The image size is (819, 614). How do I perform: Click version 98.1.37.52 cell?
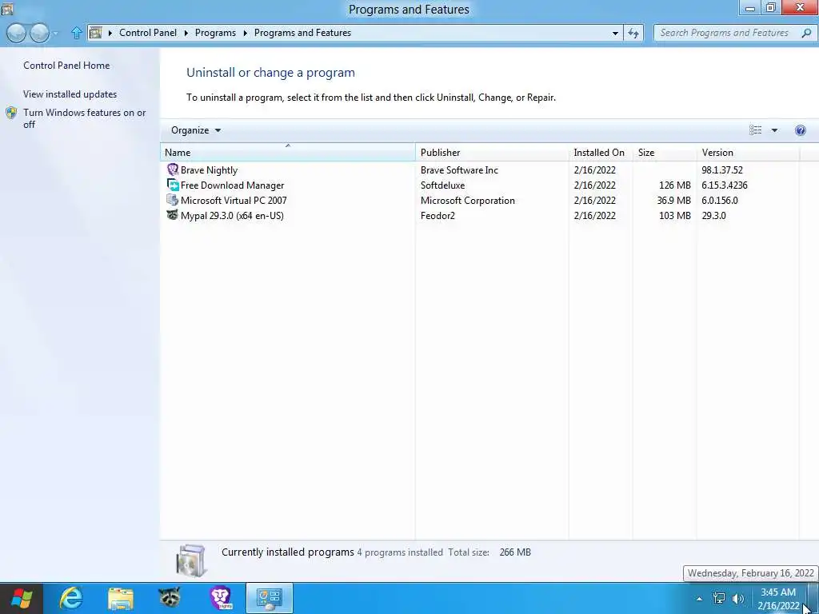tap(722, 170)
